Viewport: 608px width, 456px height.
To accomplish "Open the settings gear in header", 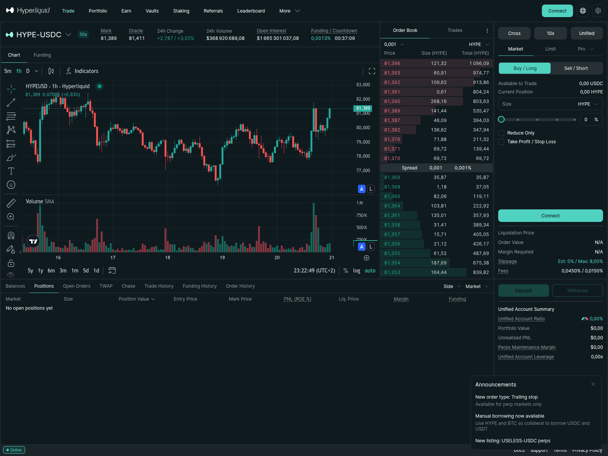I will click(x=598, y=11).
